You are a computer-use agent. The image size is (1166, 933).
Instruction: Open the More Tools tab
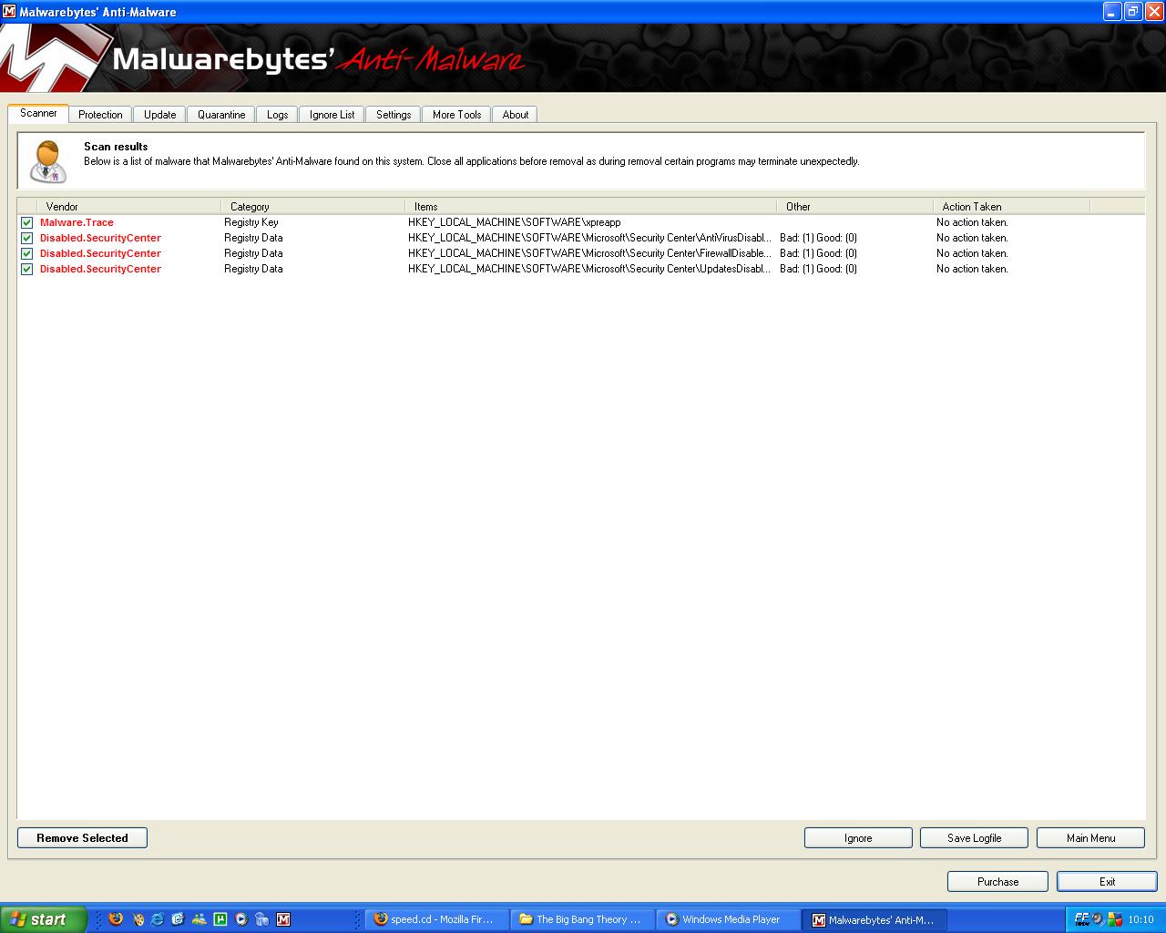click(x=456, y=115)
